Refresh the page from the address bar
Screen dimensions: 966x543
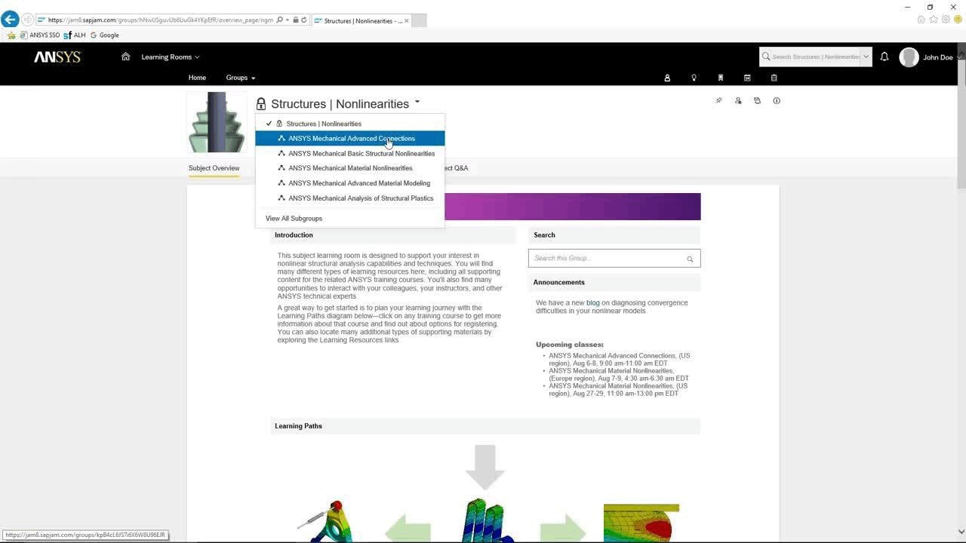[304, 20]
